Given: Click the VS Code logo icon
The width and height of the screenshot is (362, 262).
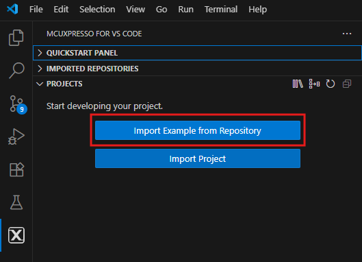Looking at the screenshot, I should pos(12,9).
